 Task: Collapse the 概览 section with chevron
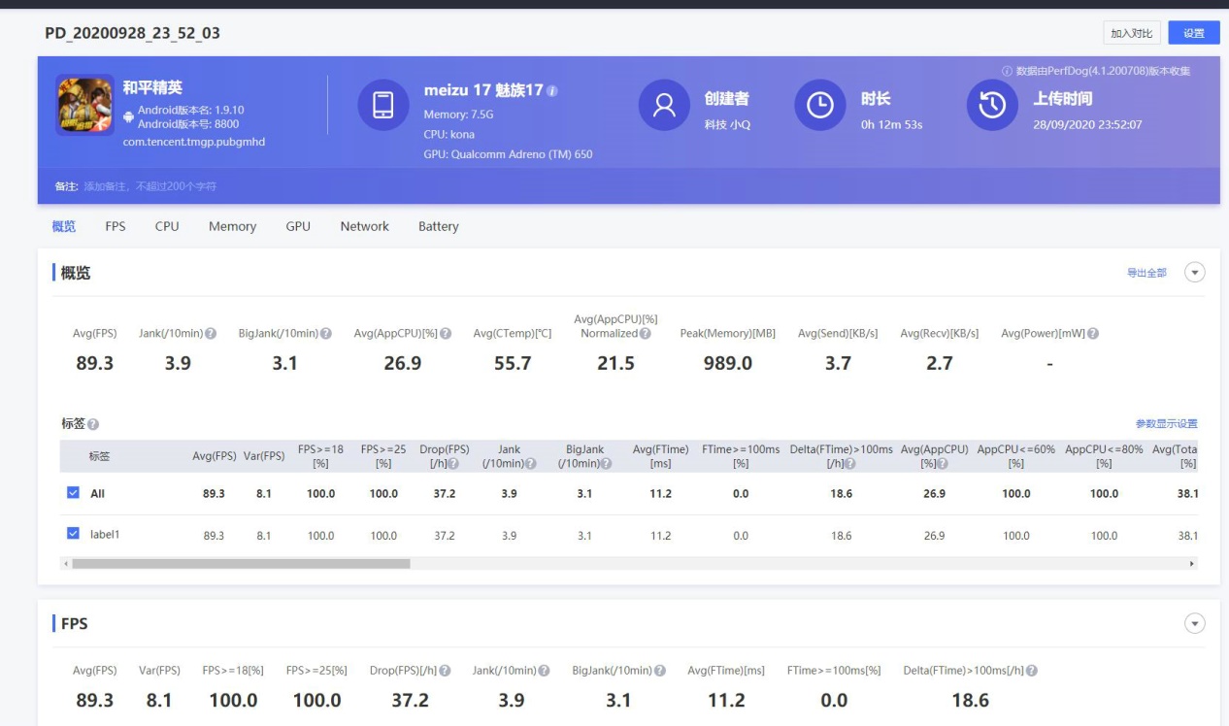(1195, 273)
